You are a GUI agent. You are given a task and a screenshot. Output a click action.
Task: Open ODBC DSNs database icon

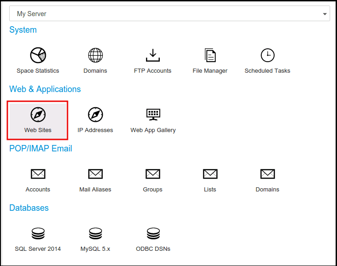click(153, 233)
